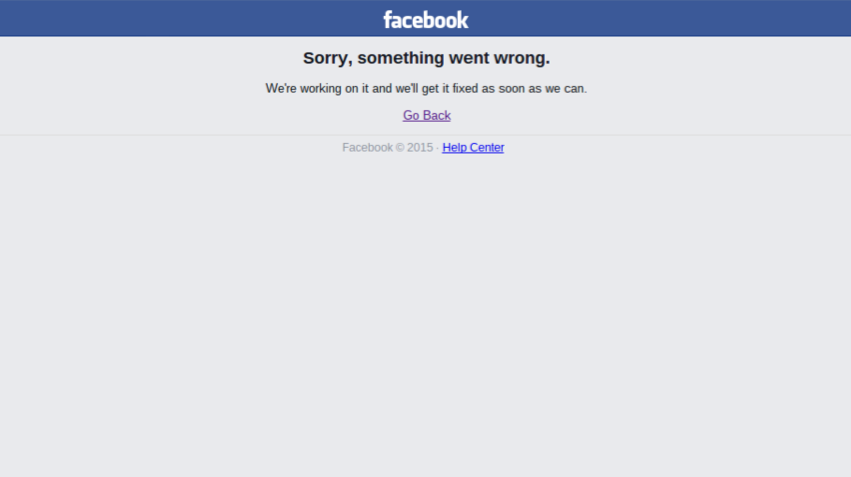Follow the Go Back link
Screen dimensions: 851x477
[x=427, y=115]
